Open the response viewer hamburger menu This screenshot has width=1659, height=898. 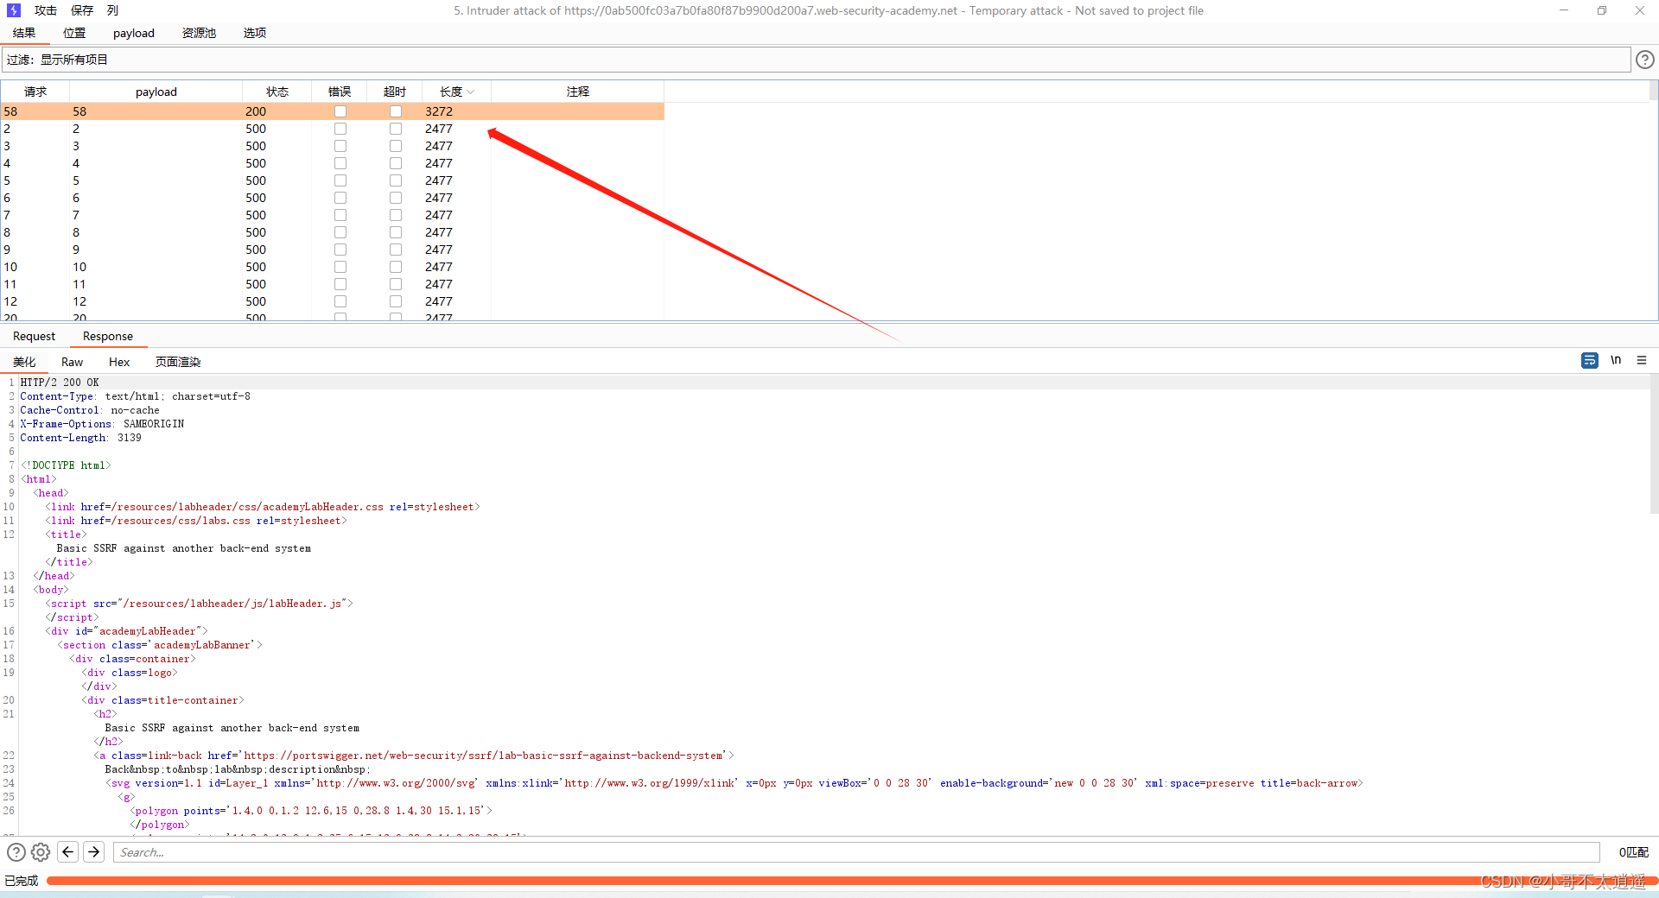coord(1642,360)
